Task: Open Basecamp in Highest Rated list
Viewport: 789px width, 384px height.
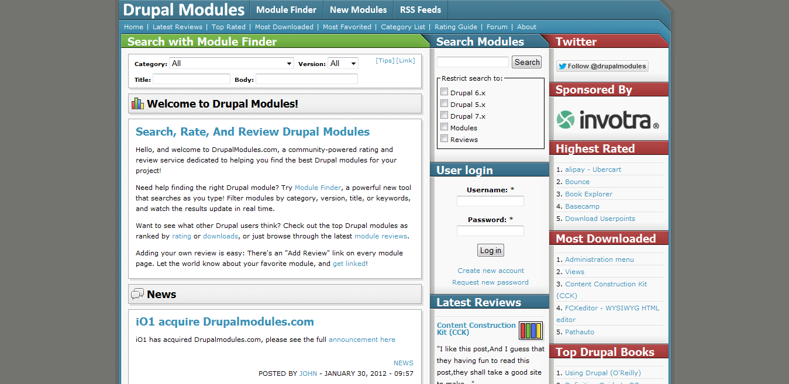Action: [582, 206]
